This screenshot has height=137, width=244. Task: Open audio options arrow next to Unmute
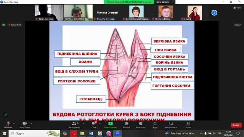(x=14, y=124)
